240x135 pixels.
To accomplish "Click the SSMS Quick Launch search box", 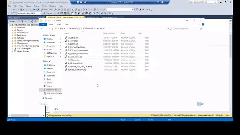I will tap(203, 2).
